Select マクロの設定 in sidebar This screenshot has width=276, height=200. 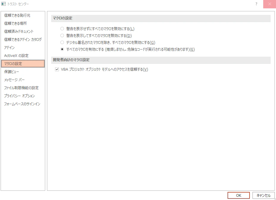(23, 64)
